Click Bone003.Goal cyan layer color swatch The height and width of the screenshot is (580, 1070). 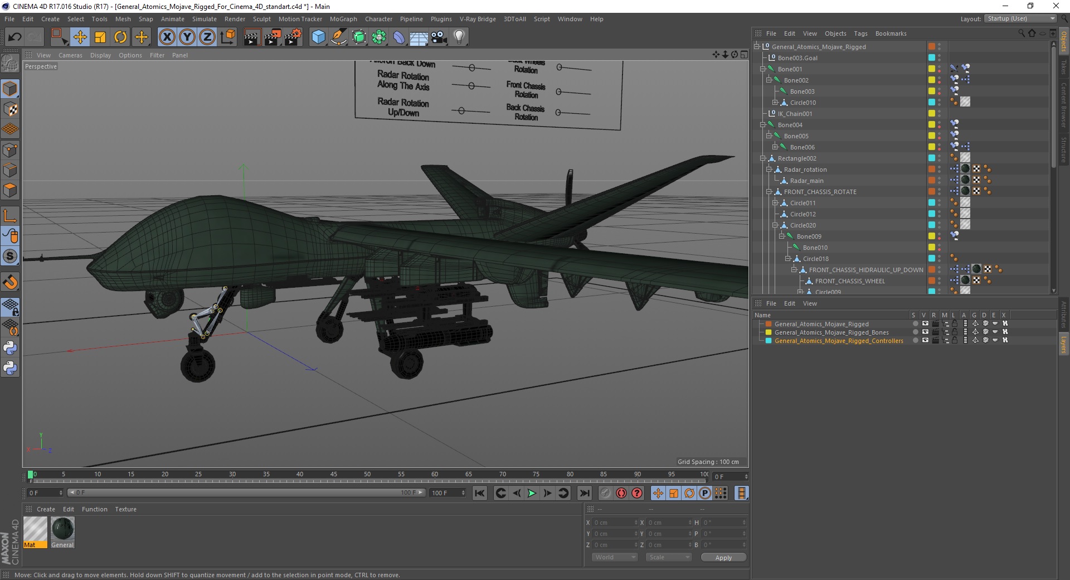click(x=931, y=58)
